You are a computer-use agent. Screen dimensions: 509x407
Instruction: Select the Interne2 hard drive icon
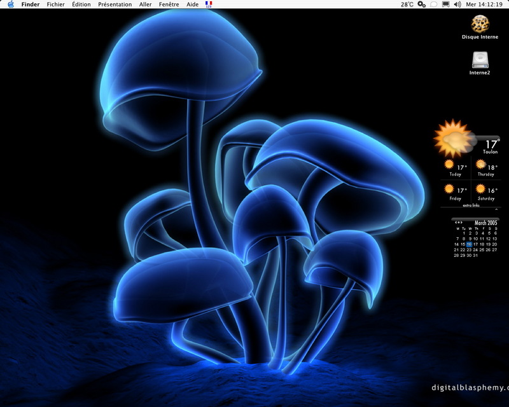point(480,60)
